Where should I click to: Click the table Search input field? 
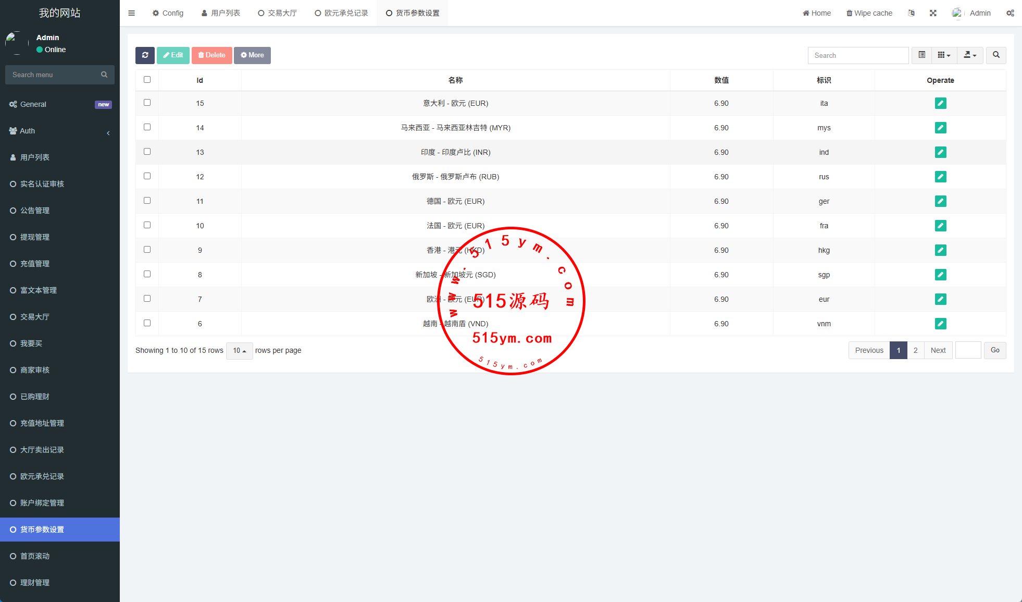point(858,55)
